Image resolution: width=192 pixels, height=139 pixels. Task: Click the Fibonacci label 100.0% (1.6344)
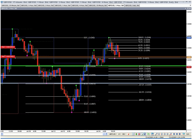[x=145, y=37]
